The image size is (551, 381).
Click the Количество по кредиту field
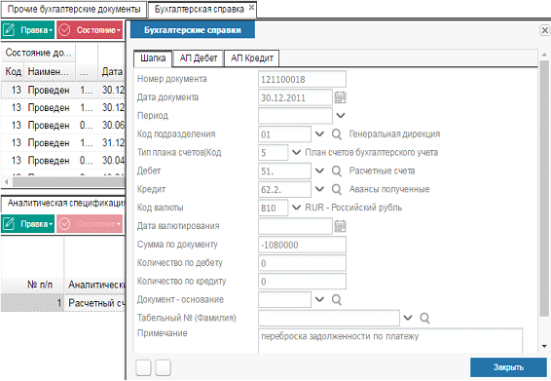tap(302, 282)
